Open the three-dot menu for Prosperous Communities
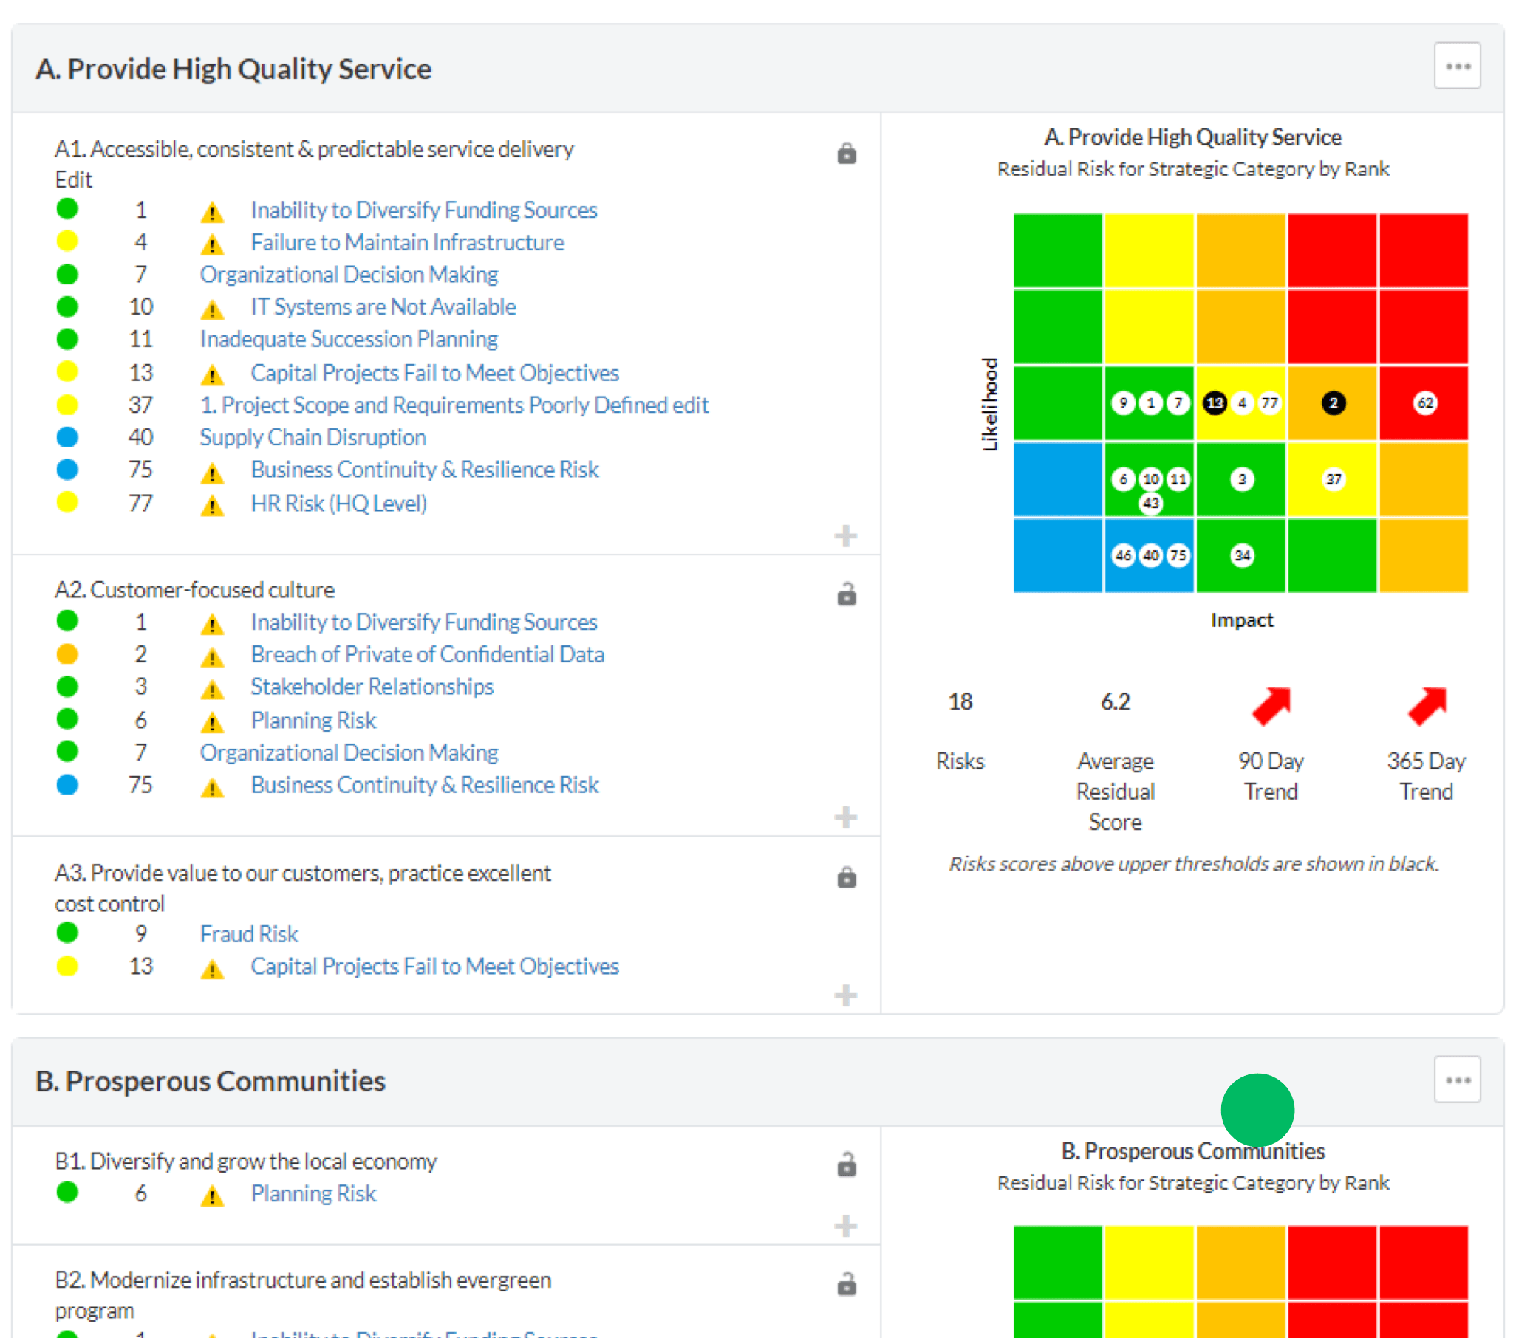The width and height of the screenshot is (1516, 1338). click(x=1457, y=1080)
